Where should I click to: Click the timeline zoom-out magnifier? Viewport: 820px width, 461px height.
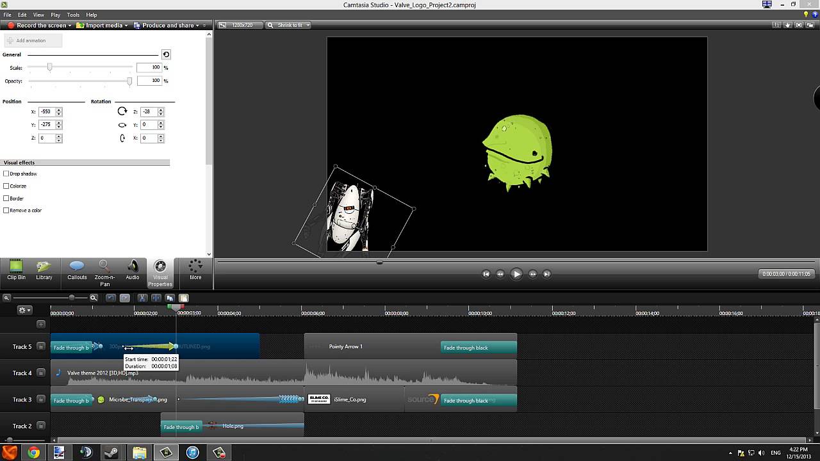pos(6,298)
